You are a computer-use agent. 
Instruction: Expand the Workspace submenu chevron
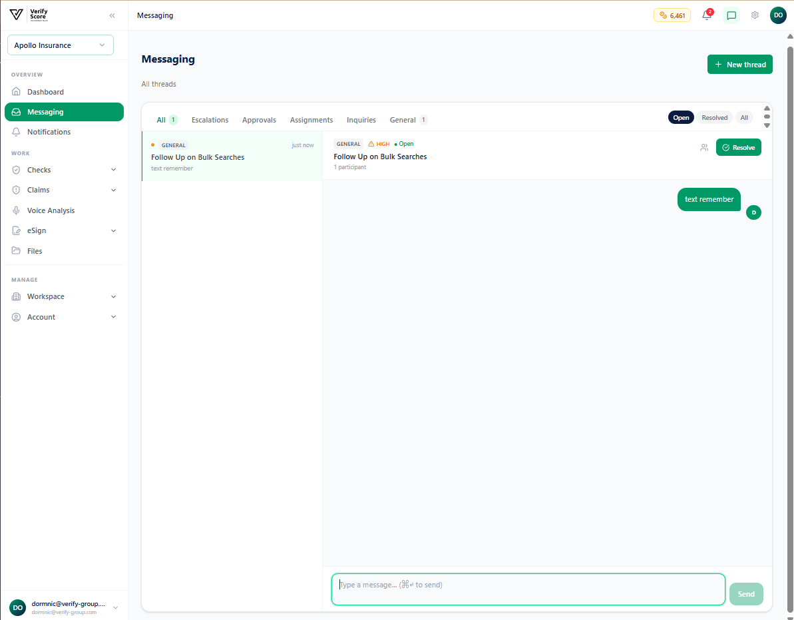pyautogui.click(x=113, y=296)
